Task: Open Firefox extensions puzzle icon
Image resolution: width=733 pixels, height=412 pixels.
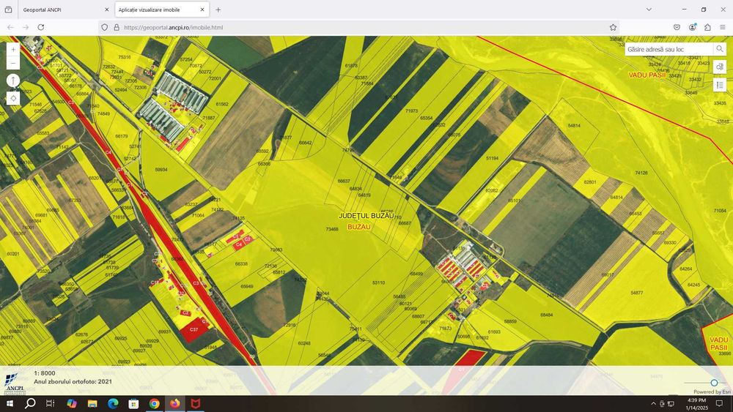Action: (707, 27)
